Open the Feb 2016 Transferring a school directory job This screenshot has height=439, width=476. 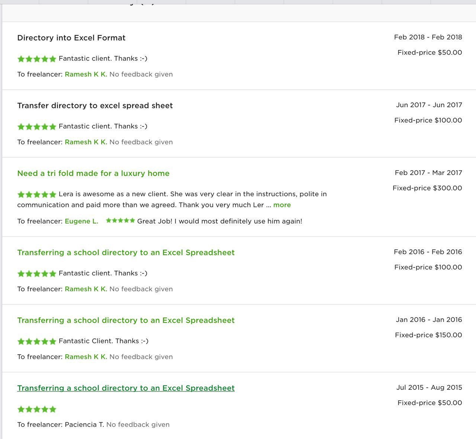126,253
